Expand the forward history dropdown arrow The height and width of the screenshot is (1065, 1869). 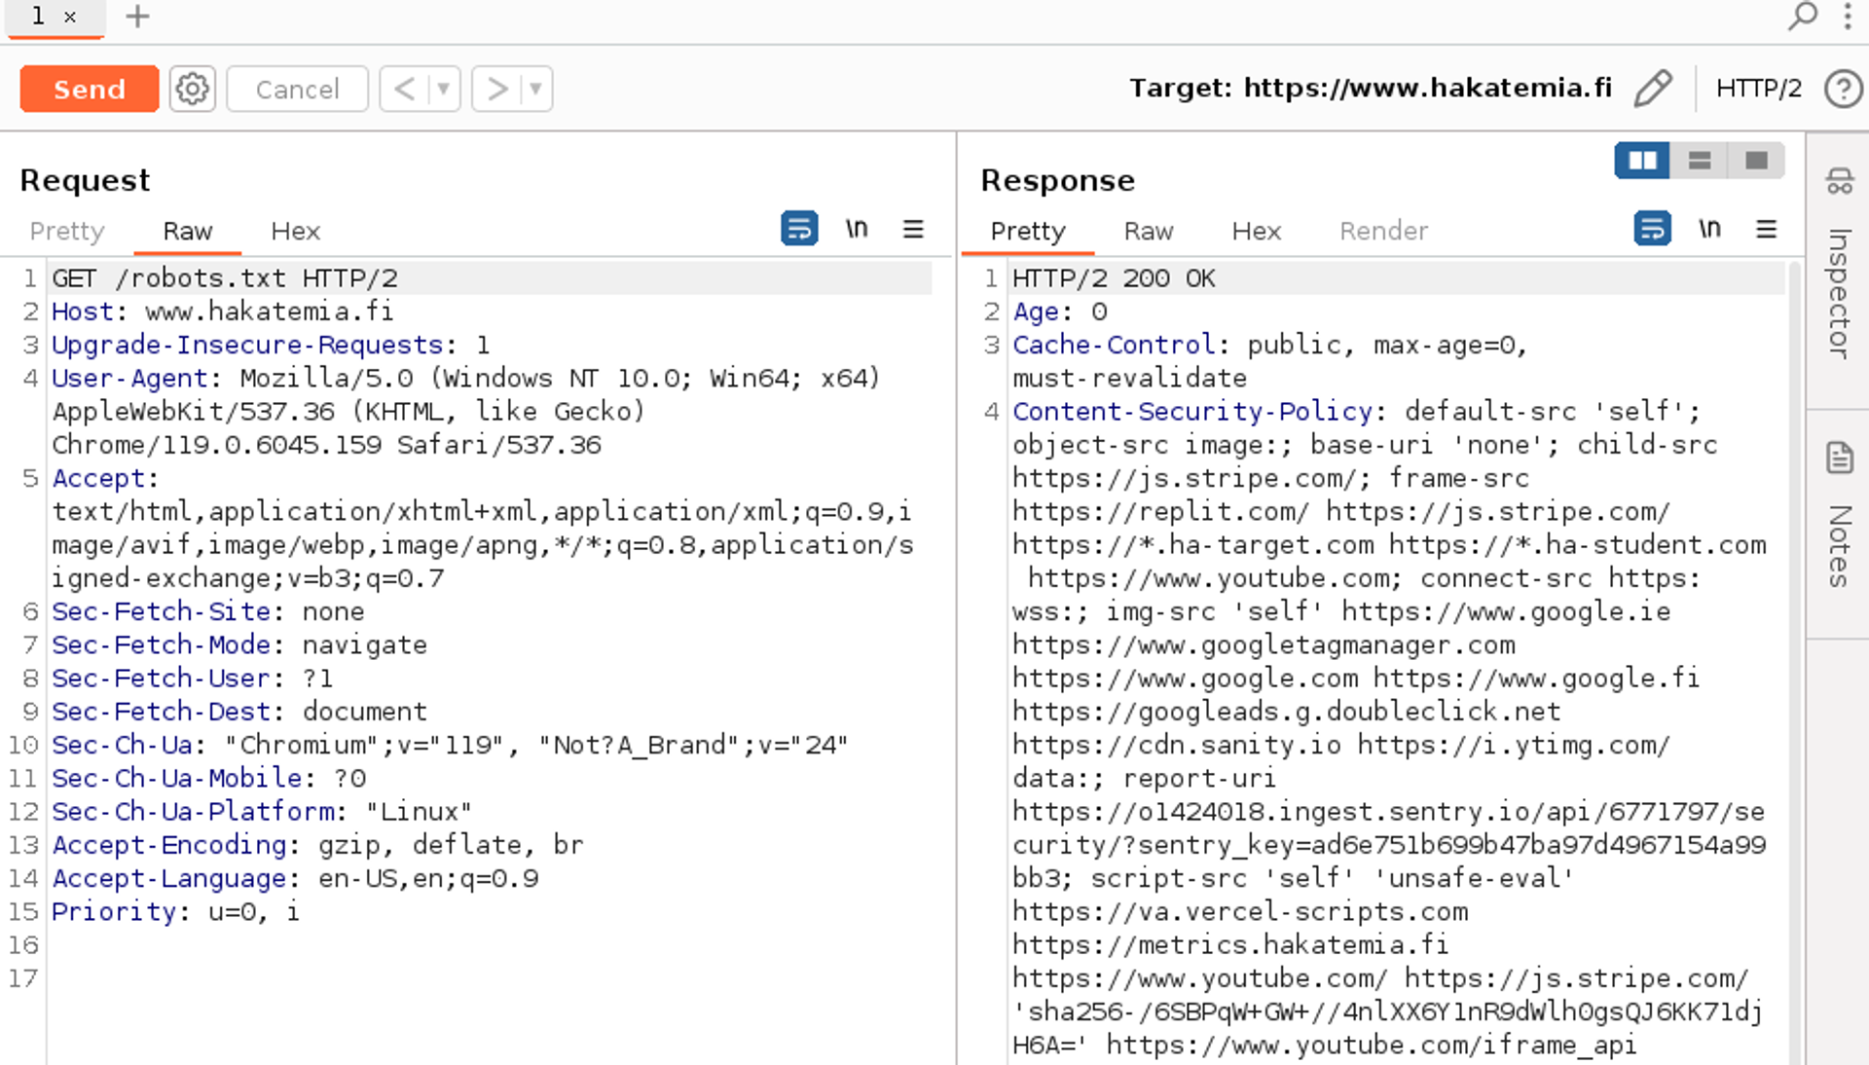pos(535,89)
